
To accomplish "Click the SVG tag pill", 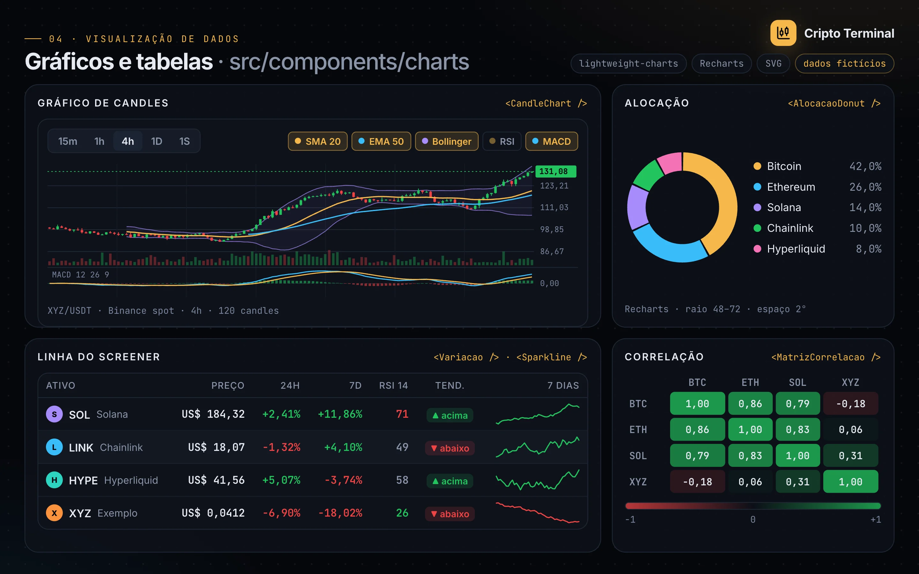I will (x=773, y=63).
